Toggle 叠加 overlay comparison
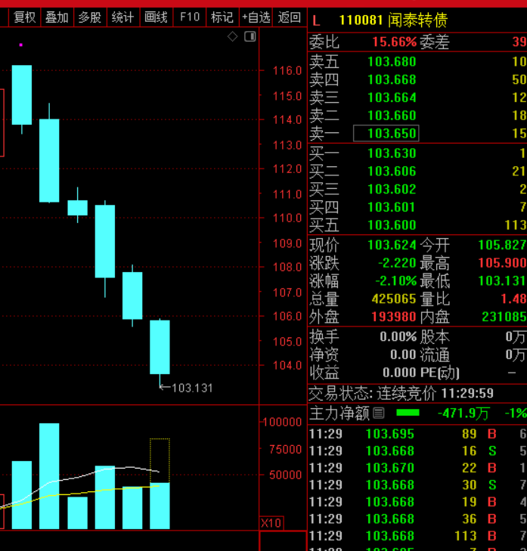Image resolution: width=527 pixels, height=551 pixels. 57,17
